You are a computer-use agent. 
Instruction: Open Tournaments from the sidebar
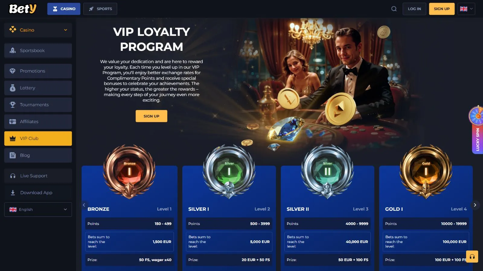[x=38, y=105]
